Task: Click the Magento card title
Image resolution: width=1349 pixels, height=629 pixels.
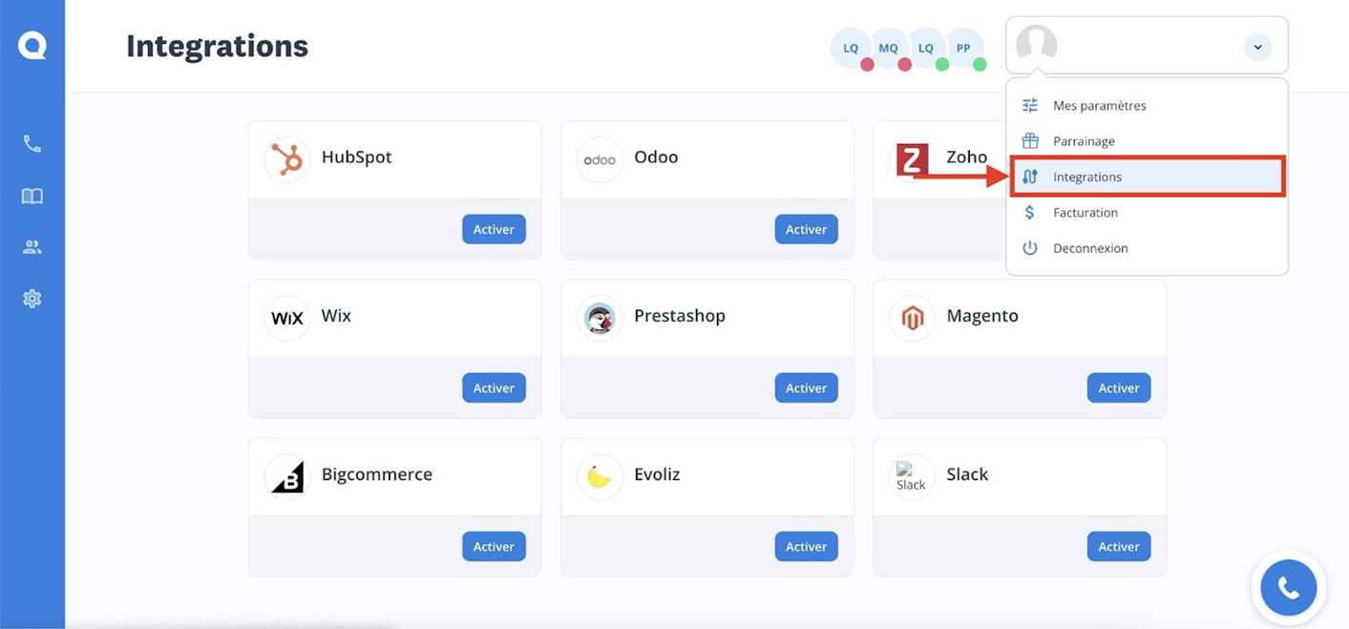Action: [x=982, y=315]
